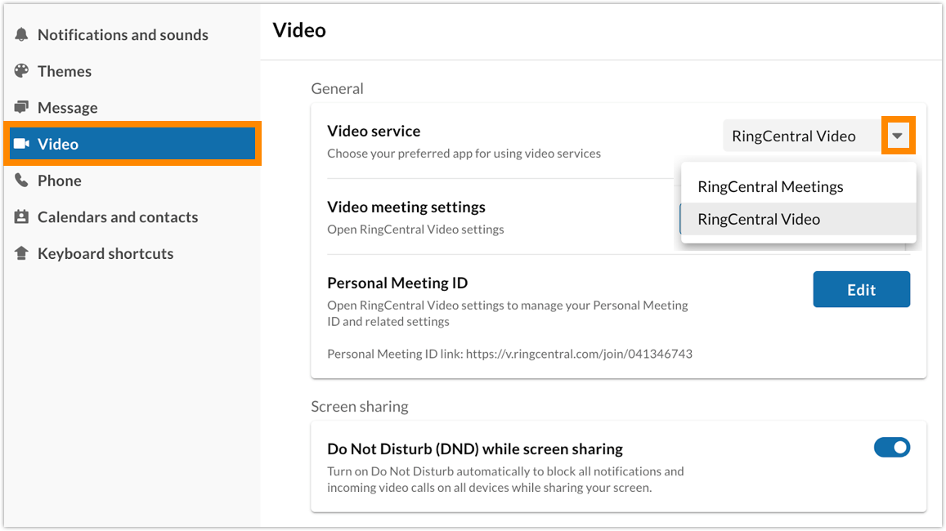Click the Personal Meeting ID section title

(397, 283)
